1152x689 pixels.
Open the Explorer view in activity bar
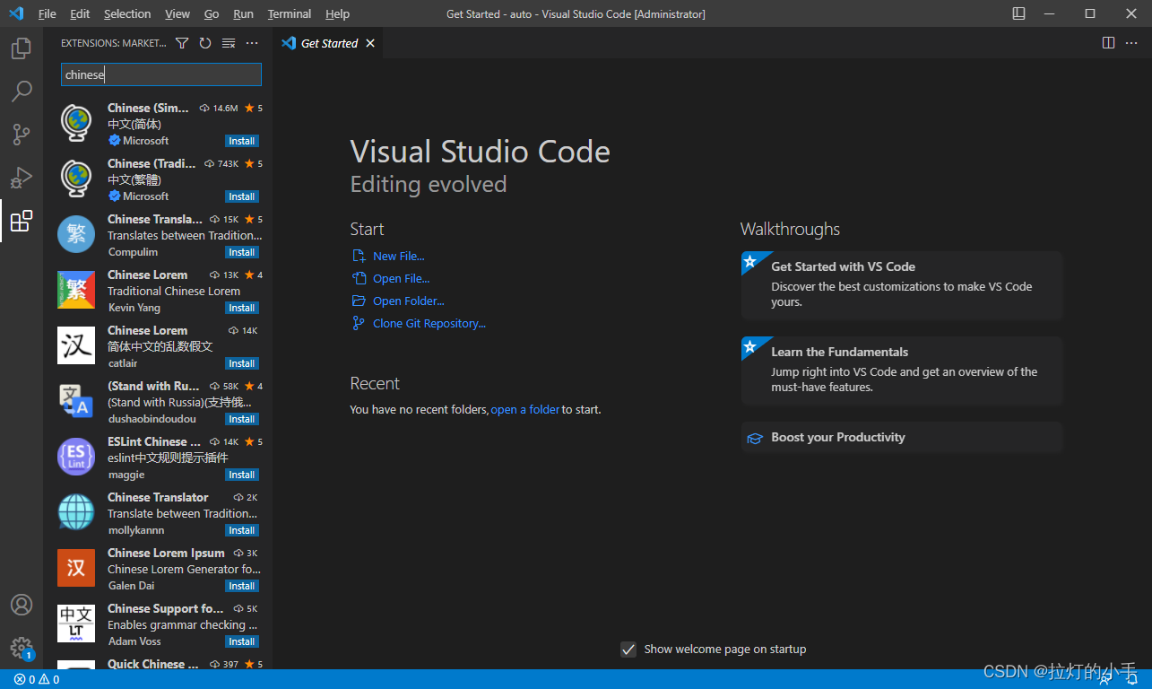tap(22, 48)
